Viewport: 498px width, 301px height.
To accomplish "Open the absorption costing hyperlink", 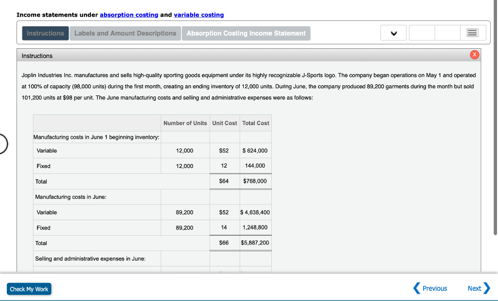I will click(x=128, y=15).
